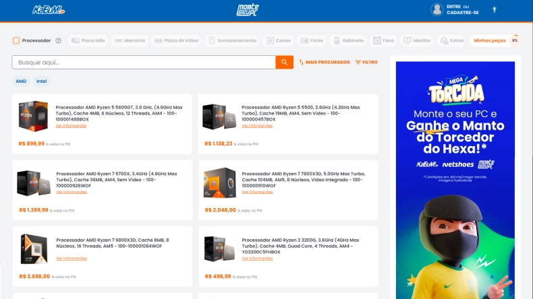Click the user avatar icon
Viewport: 533px width, 299px height.
[x=437, y=9]
